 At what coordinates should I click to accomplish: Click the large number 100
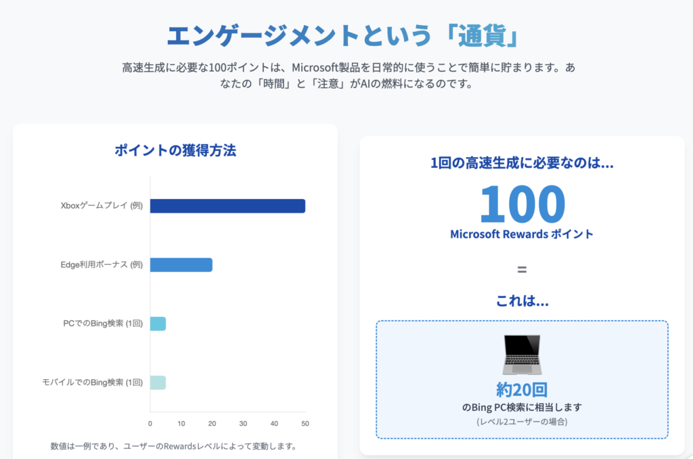click(x=522, y=203)
